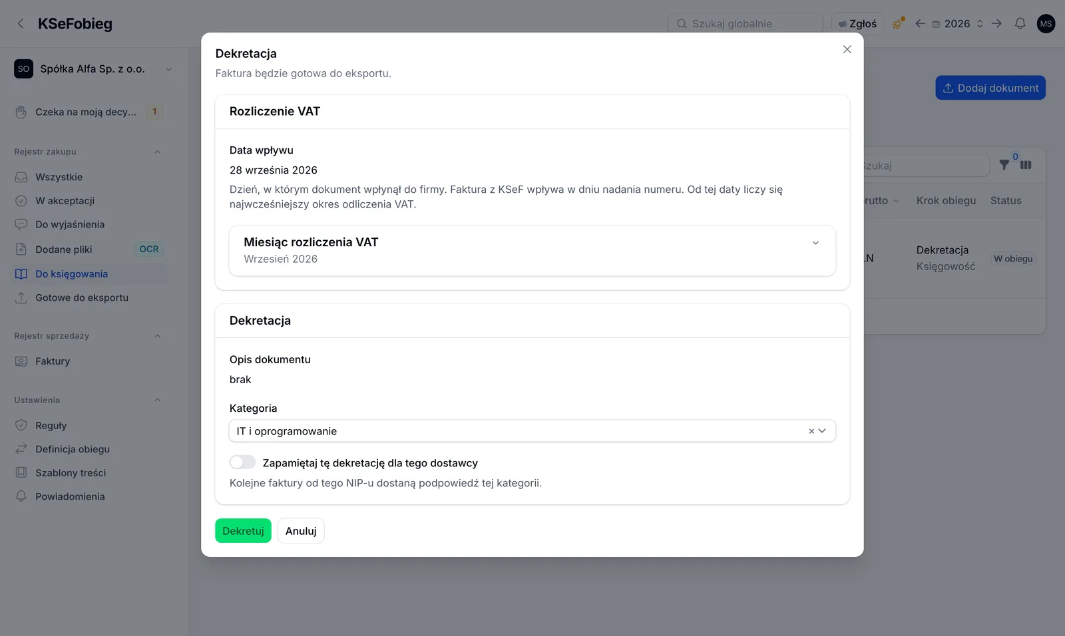Go to next year arrow
Screen dimensions: 1065x636
click(x=996, y=24)
